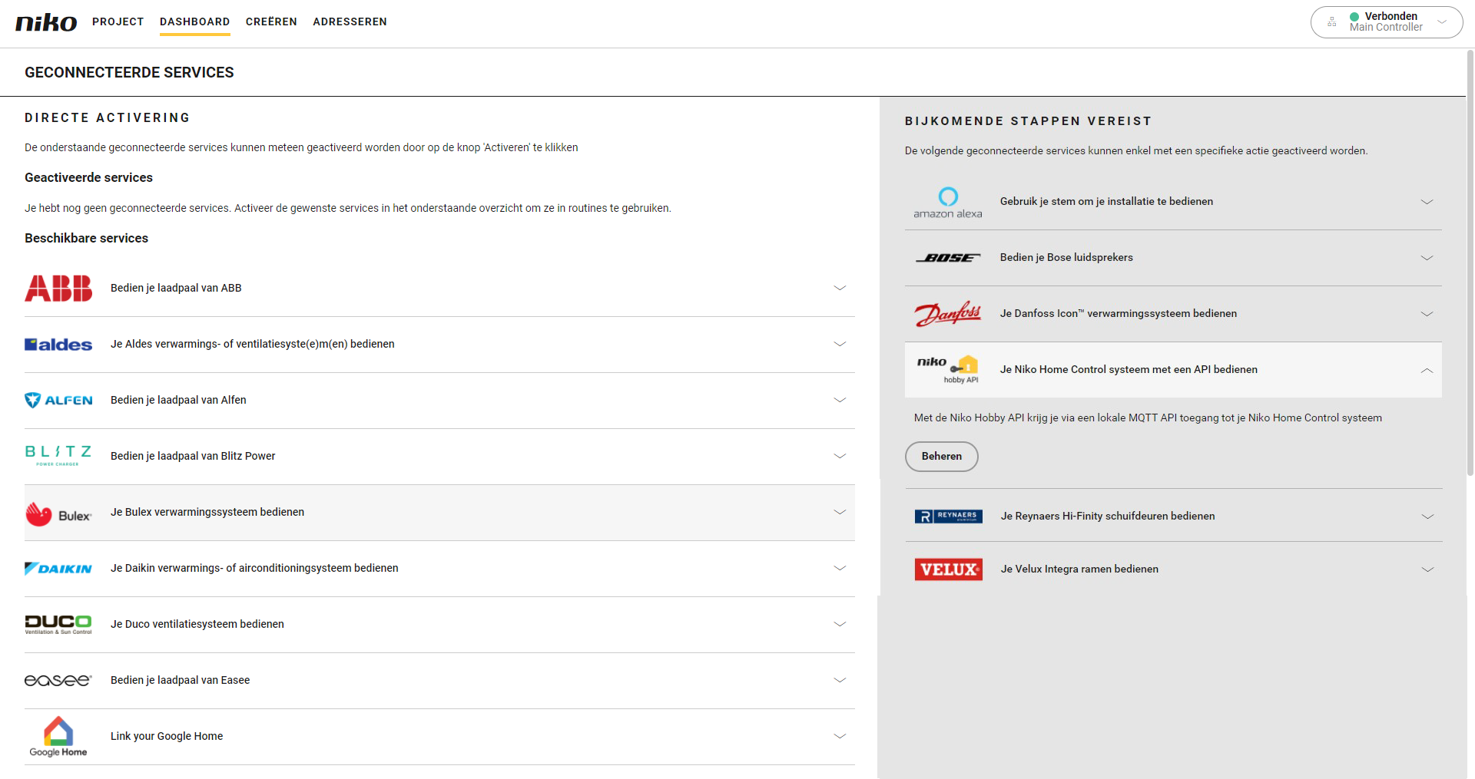This screenshot has width=1475, height=779.
Task: Go to the Creëren tab
Action: [271, 21]
